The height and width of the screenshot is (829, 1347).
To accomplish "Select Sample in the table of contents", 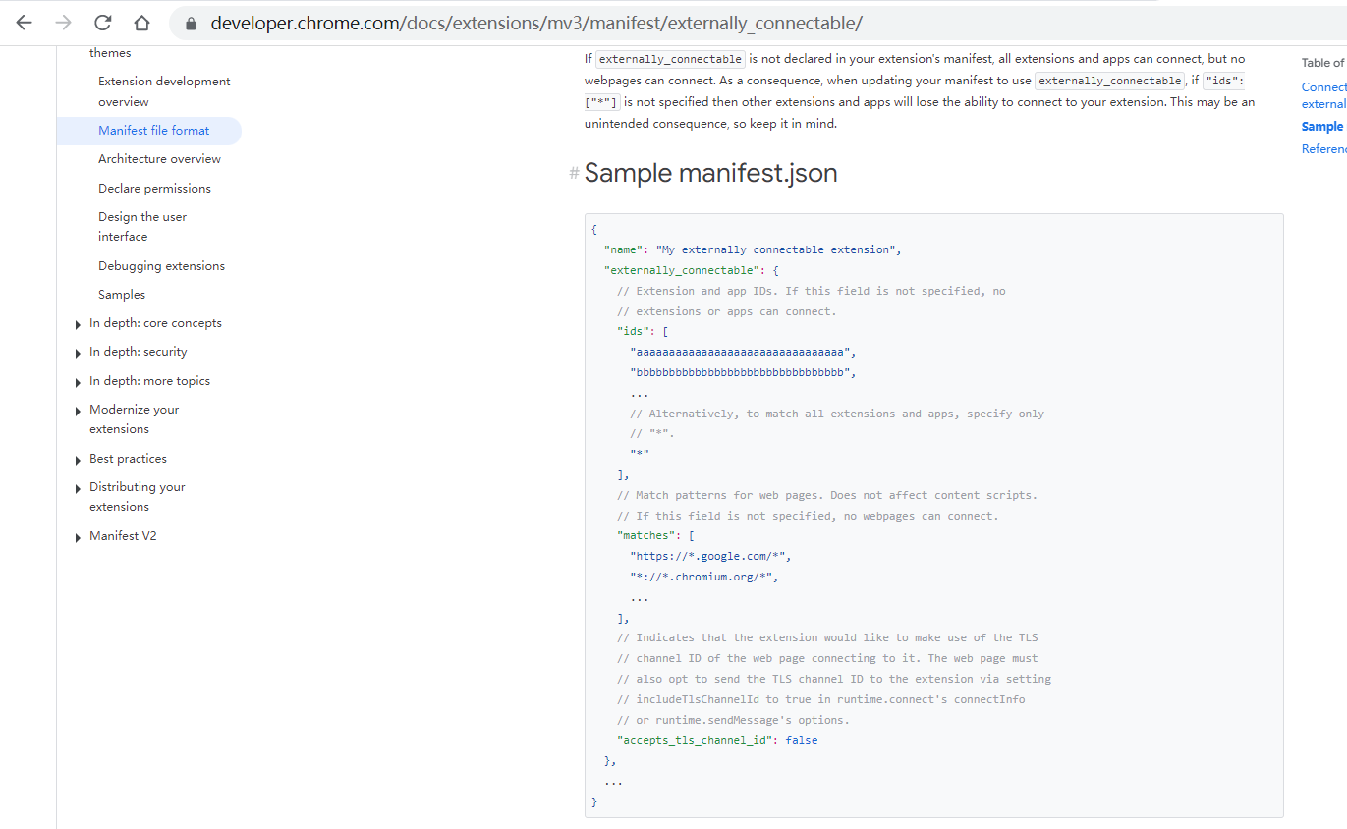I will coord(1321,126).
